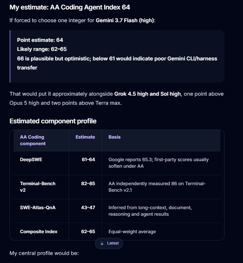Click the down arrow icon beside Latest
This screenshot has height=263, width=243.
click(102, 243)
